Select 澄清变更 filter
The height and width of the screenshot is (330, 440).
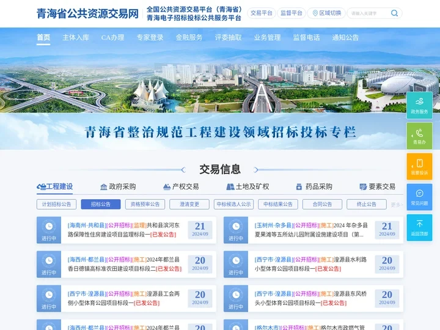[189, 204]
